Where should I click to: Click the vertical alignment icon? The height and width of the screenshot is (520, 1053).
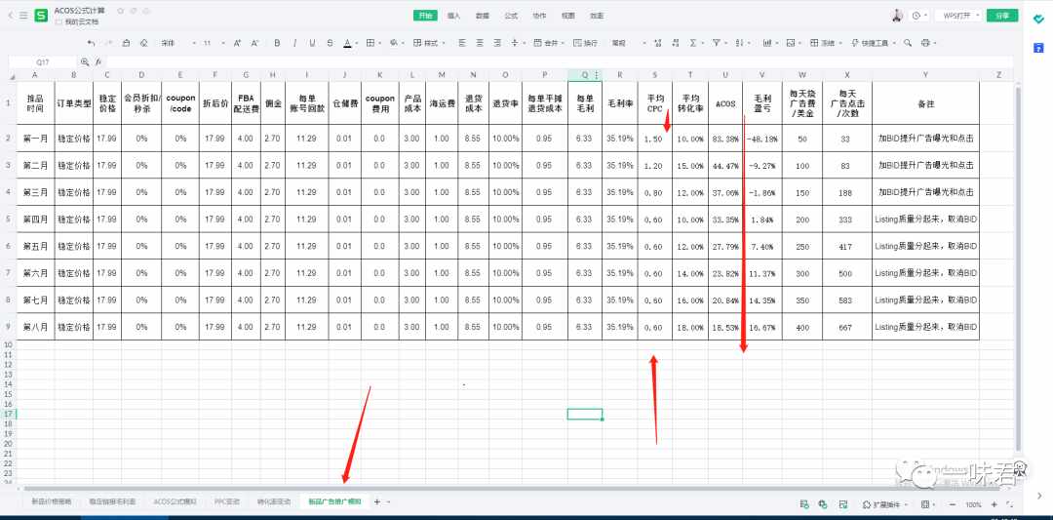(x=515, y=43)
